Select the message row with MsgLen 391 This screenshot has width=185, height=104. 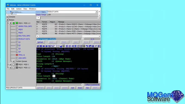click(x=69, y=31)
